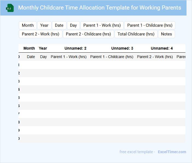Click the Month column header in table

29,48
